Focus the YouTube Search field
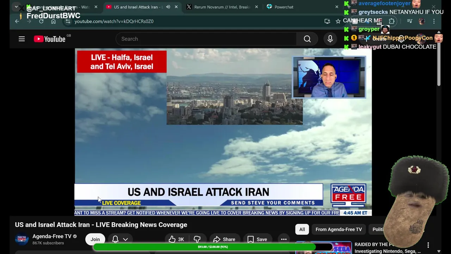Image resolution: width=451 pixels, height=254 pixels. pos(206,39)
